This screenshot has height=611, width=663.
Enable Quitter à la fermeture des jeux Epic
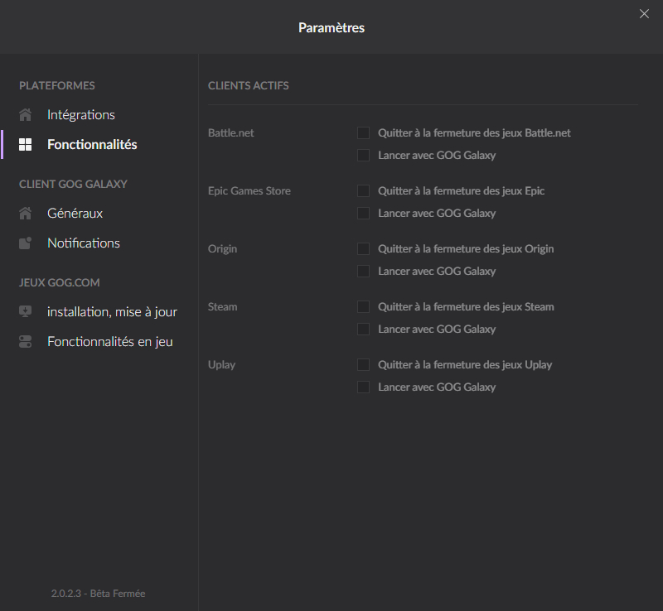(x=363, y=190)
